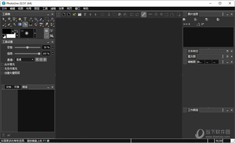Click the tolerance value stepper arrows
This screenshot has width=235, height=143.
[52, 47]
